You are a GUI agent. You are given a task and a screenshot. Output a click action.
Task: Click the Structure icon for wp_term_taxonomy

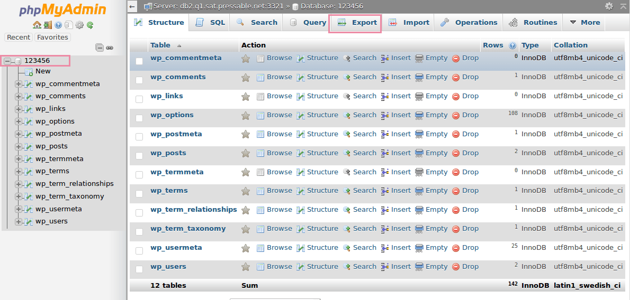(x=301, y=229)
